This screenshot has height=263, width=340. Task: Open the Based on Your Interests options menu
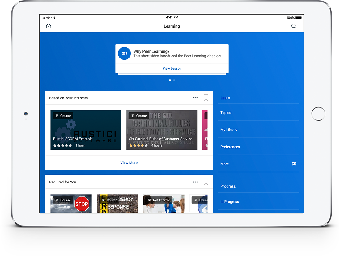[195, 97]
